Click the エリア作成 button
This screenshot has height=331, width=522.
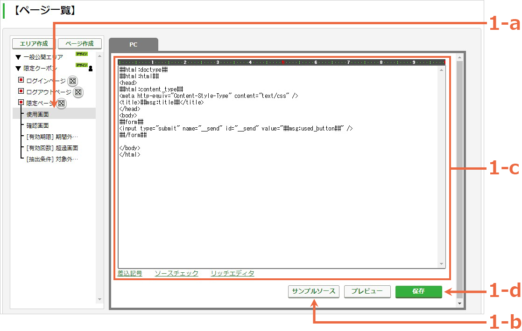point(34,43)
